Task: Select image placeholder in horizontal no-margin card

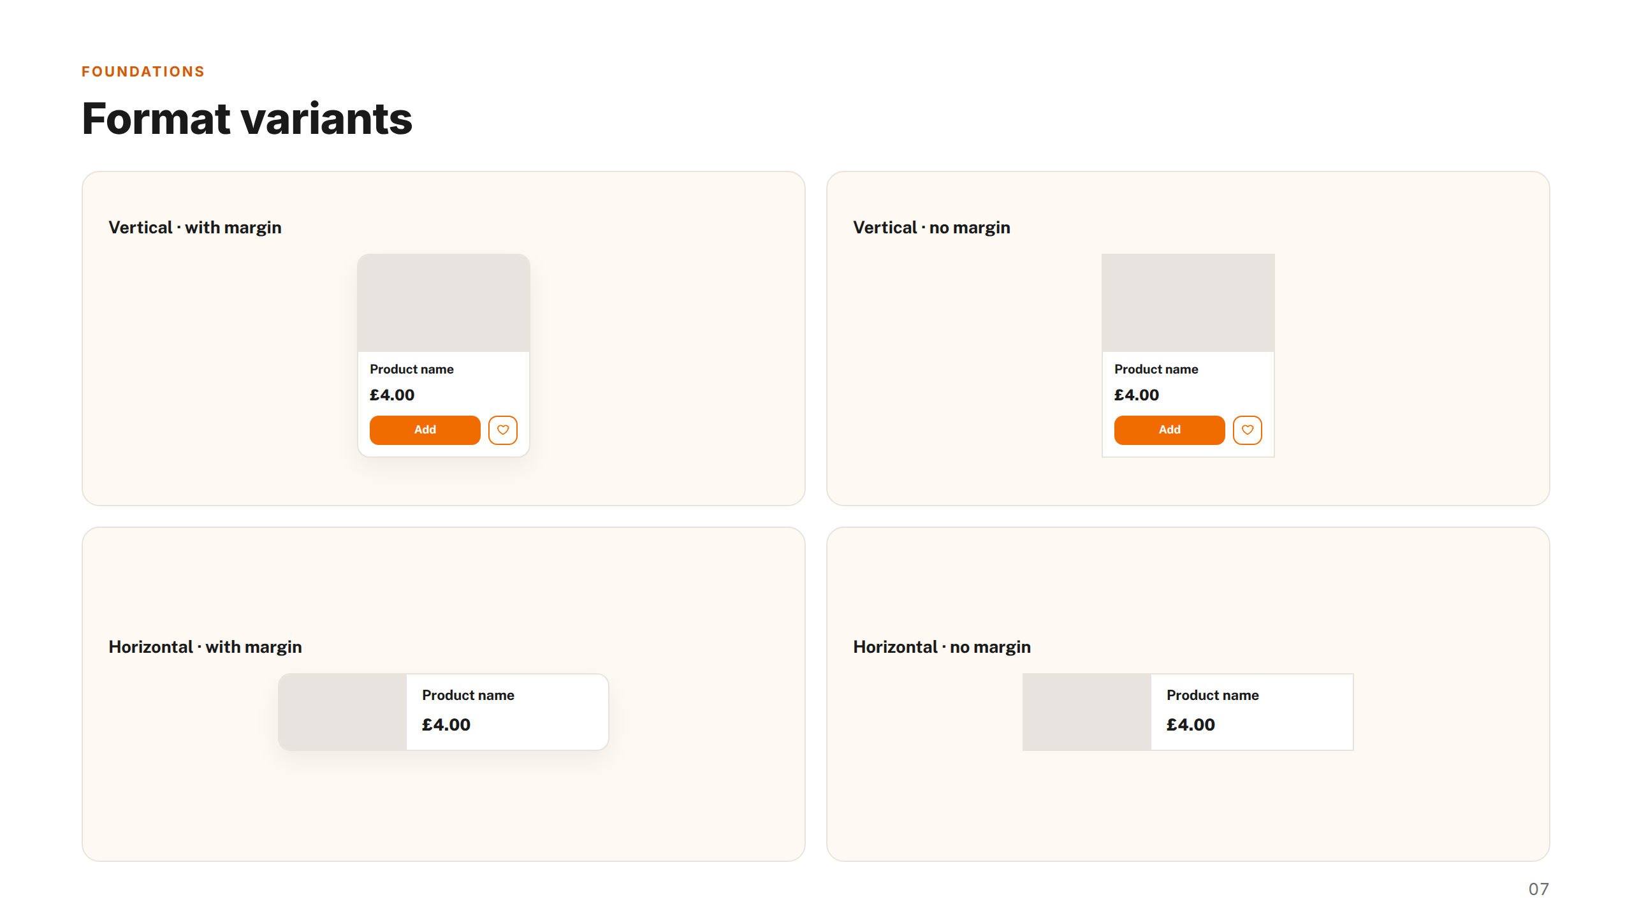Action: (x=1088, y=712)
